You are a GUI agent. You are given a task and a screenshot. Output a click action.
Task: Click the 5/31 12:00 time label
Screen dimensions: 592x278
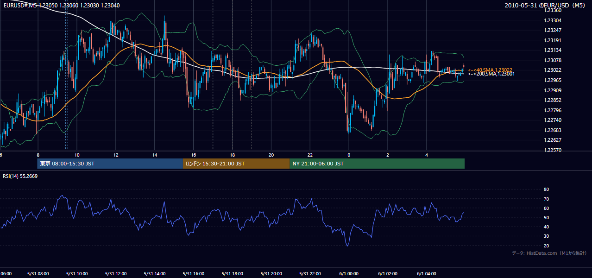(116, 274)
